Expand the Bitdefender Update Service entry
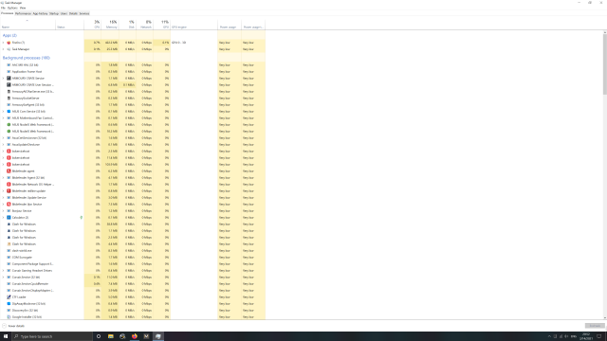This screenshot has height=341, width=607. (x=4, y=198)
